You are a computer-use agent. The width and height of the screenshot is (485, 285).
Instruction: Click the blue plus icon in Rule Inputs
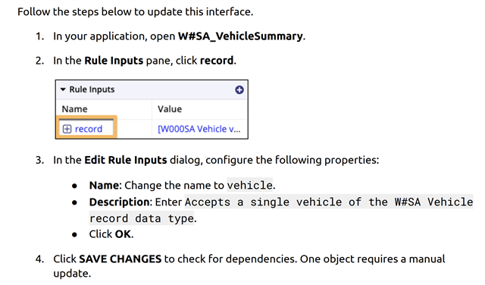click(x=239, y=89)
